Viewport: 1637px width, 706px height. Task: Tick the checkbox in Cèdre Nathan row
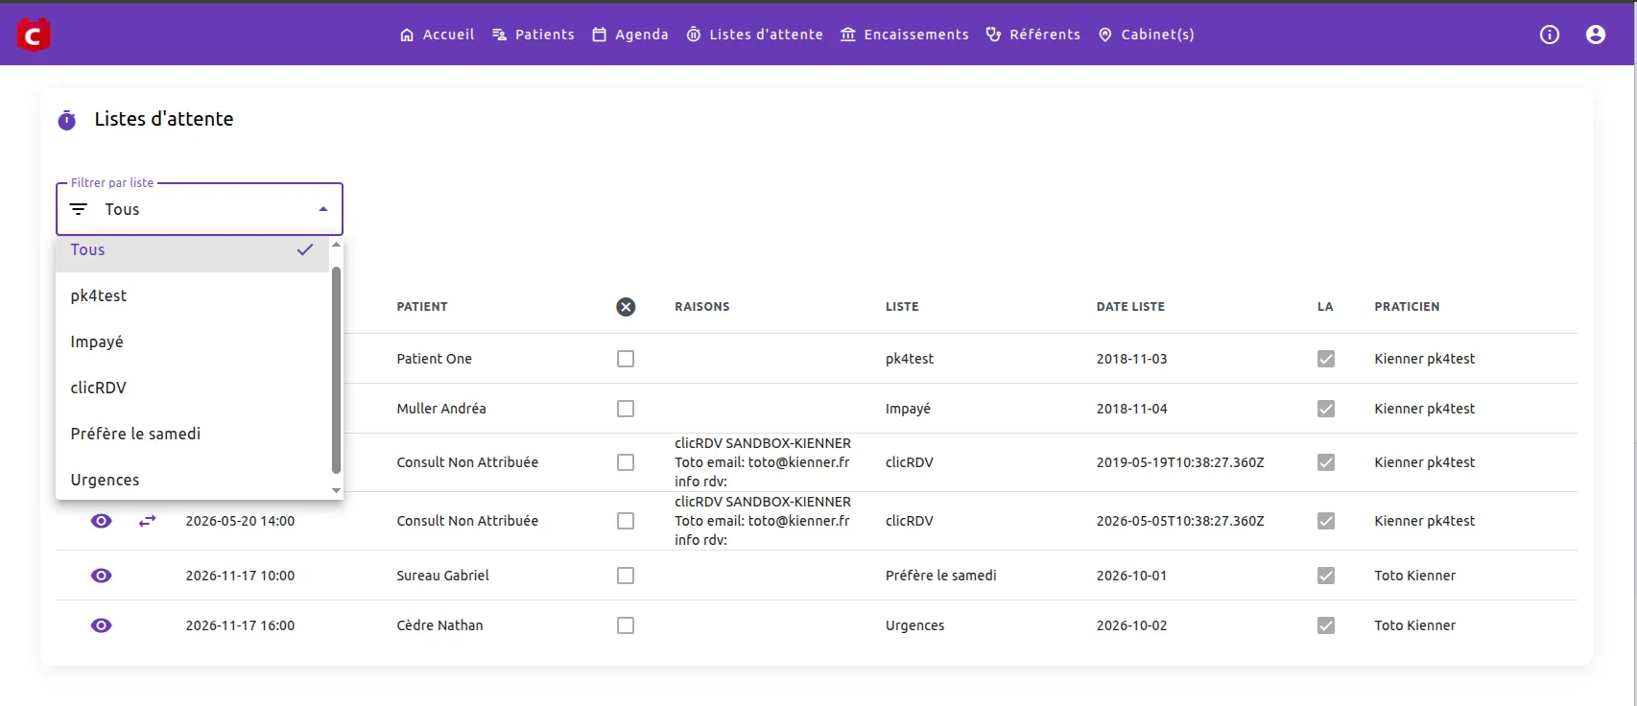coord(626,625)
